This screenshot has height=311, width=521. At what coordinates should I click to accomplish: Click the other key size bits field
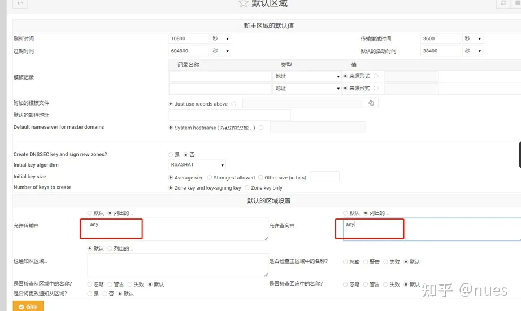[324, 177]
